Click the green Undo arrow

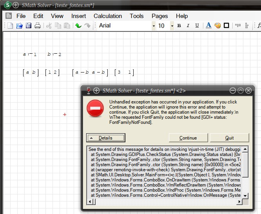point(78,26)
